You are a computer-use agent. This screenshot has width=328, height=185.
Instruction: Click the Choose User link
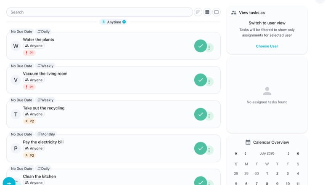click(267, 46)
